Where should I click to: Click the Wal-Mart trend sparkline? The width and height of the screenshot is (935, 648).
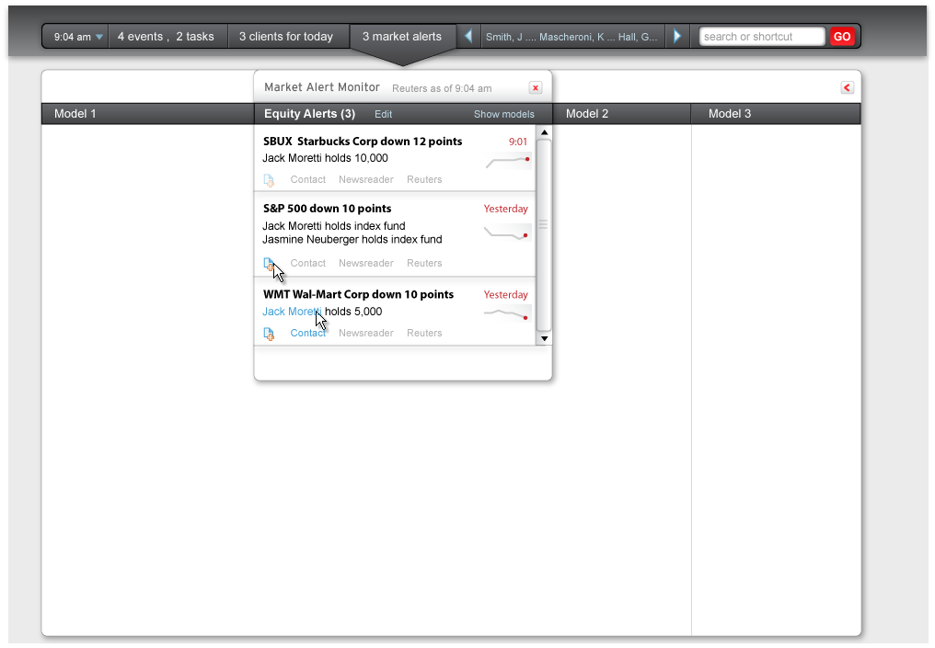point(508,314)
